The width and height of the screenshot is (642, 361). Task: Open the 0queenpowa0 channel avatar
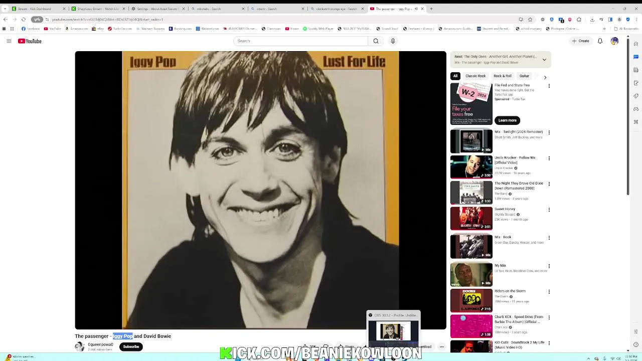(x=80, y=346)
